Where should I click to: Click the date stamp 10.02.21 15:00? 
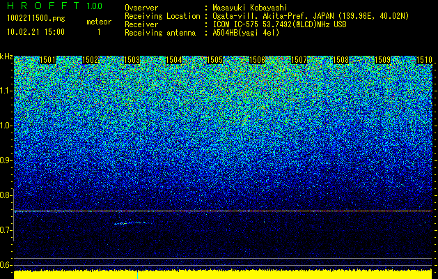(x=36, y=32)
